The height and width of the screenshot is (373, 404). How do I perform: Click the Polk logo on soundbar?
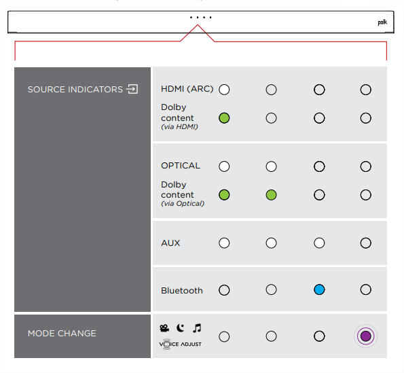pos(382,22)
